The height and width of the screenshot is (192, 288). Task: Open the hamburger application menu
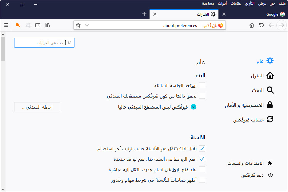point(6,25)
